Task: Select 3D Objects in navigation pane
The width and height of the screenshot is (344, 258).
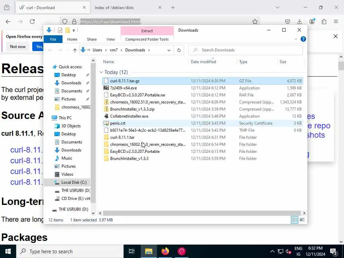Action: [71, 126]
